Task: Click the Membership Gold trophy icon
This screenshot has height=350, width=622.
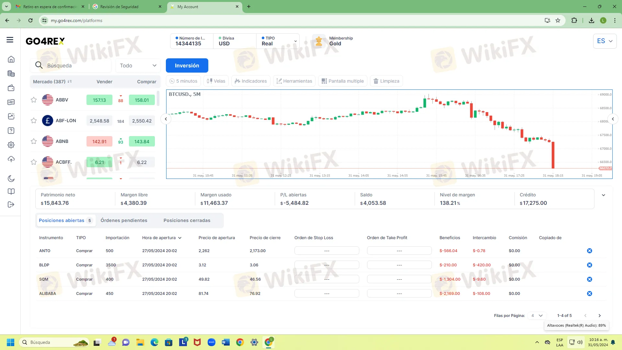Action: tap(319, 41)
